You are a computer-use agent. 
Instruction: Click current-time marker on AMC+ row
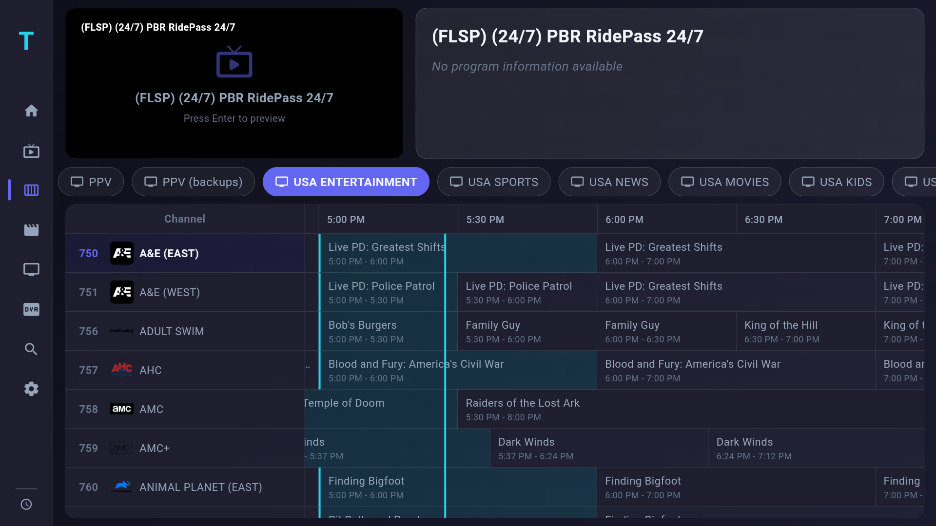445,448
